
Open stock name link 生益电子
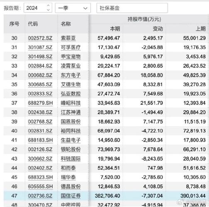(70, 140)
